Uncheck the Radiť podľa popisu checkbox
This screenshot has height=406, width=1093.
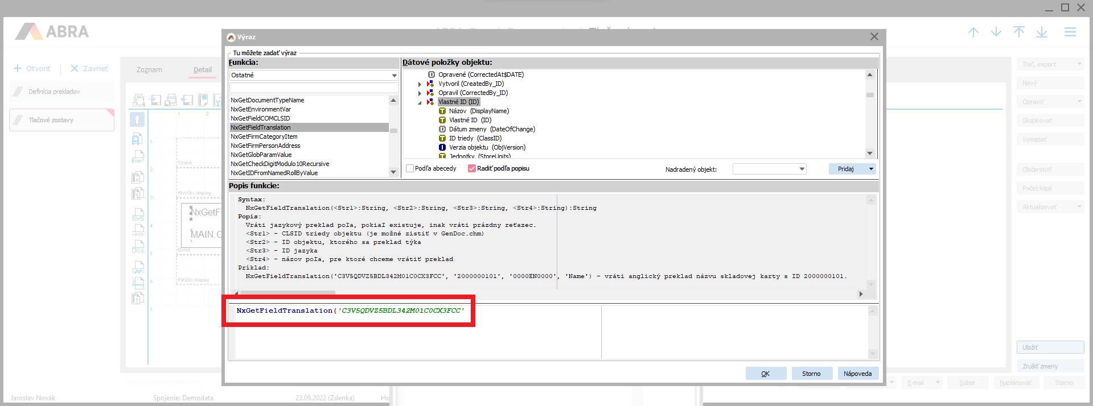471,168
